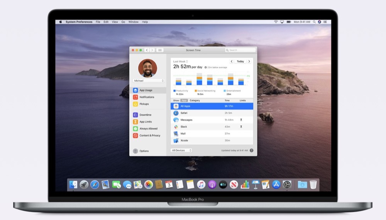Open Finder from the dock
386x220 pixels.
coord(73,185)
